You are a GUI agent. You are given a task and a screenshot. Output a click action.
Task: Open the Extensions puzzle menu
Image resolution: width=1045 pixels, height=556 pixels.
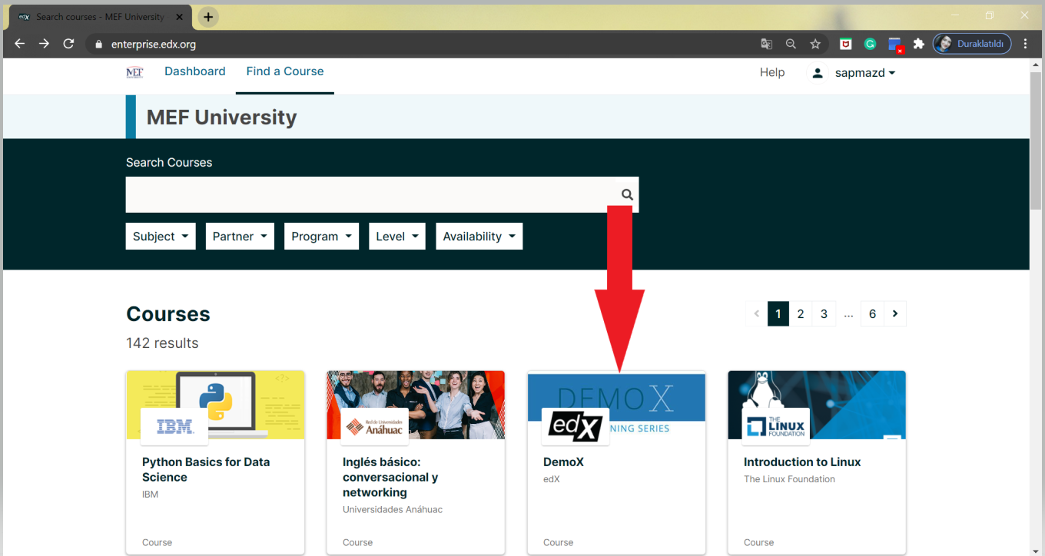[918, 44]
